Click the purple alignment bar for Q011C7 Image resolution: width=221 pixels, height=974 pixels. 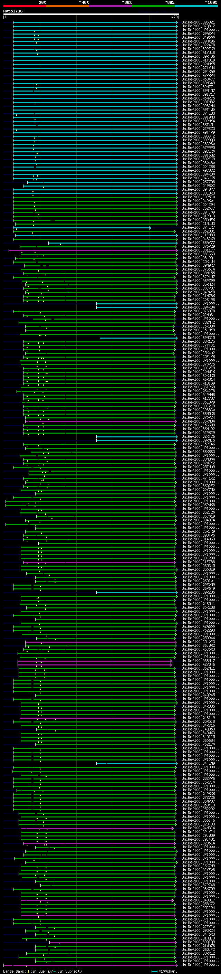pos(93,250)
